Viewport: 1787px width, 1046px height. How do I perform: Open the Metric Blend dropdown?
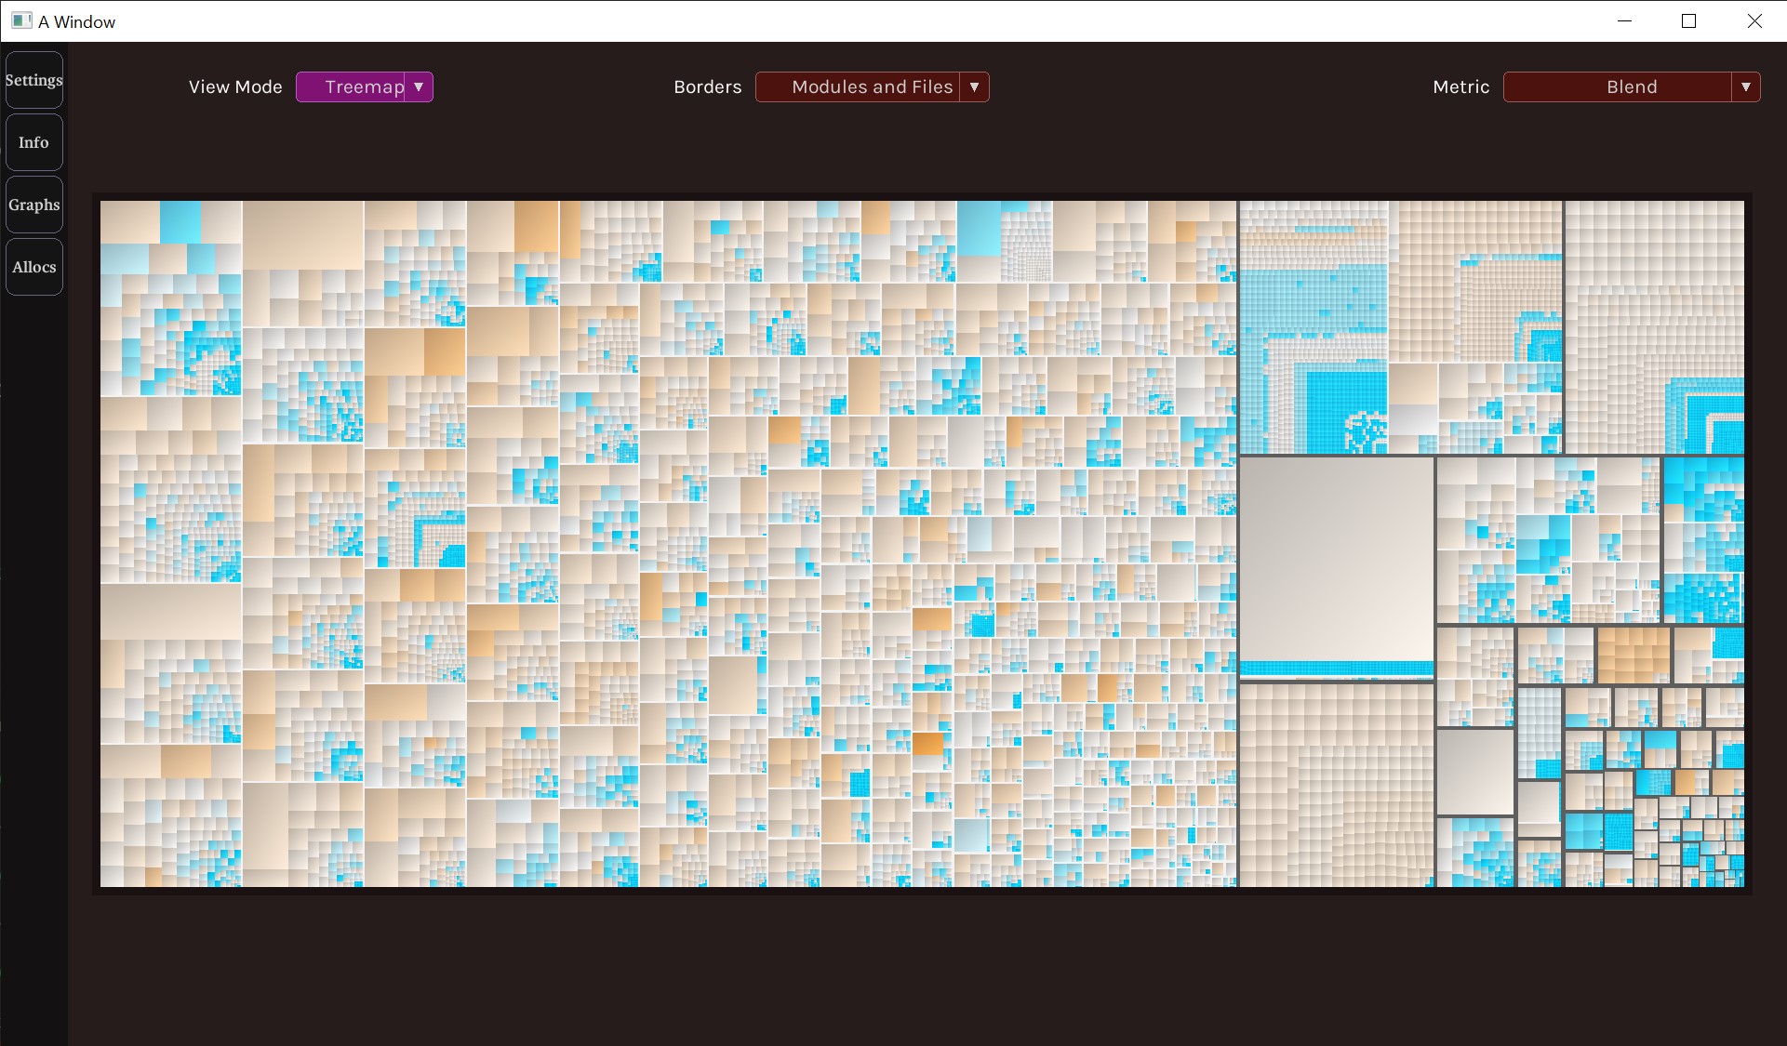pos(1632,87)
